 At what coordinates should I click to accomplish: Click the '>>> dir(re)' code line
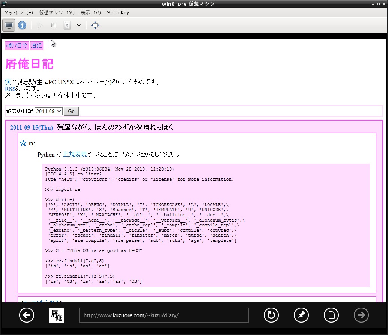60,199
